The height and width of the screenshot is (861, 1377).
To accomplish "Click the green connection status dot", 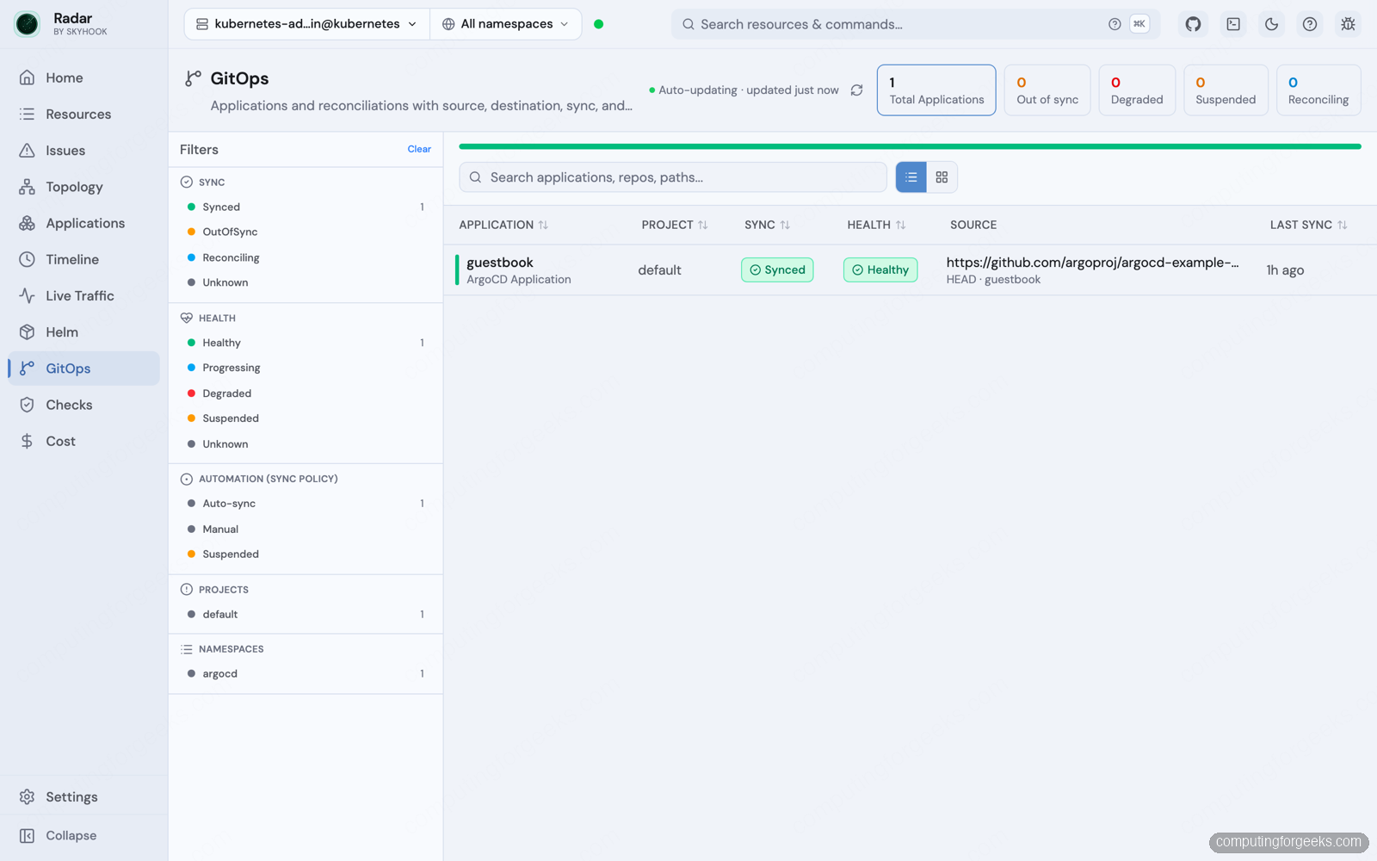I will point(599,24).
